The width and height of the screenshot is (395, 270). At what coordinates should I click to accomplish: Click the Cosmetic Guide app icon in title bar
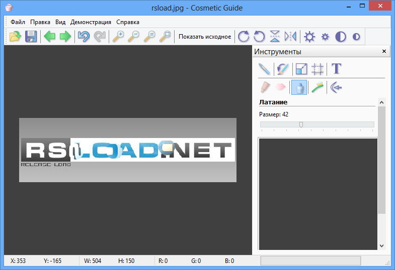9,8
